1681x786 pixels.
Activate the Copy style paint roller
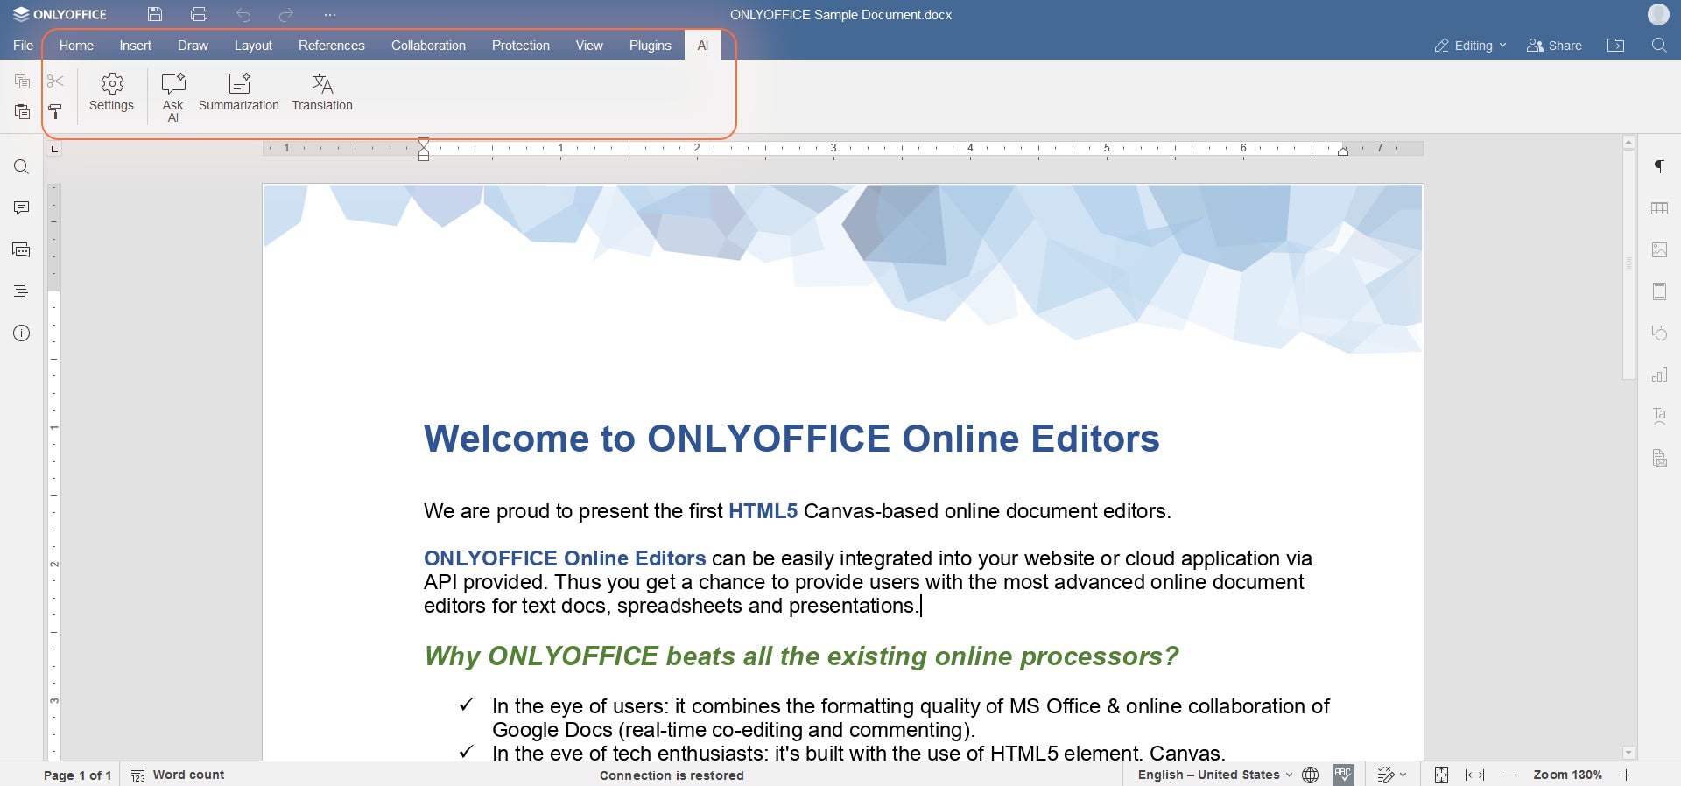(x=55, y=111)
